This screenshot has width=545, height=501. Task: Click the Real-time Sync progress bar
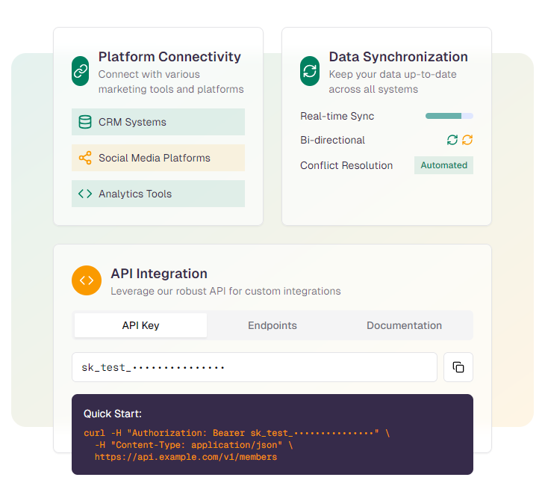[x=449, y=116]
